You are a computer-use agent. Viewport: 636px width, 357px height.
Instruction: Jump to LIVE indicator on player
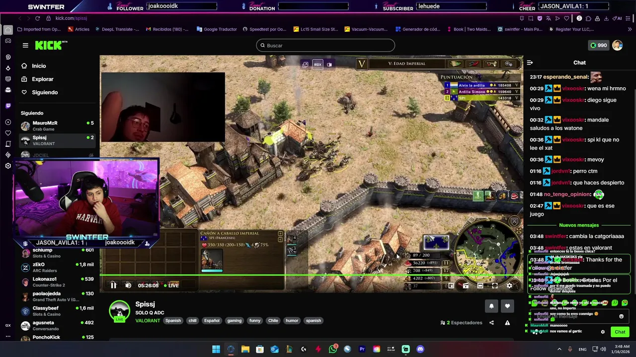pos(171,286)
